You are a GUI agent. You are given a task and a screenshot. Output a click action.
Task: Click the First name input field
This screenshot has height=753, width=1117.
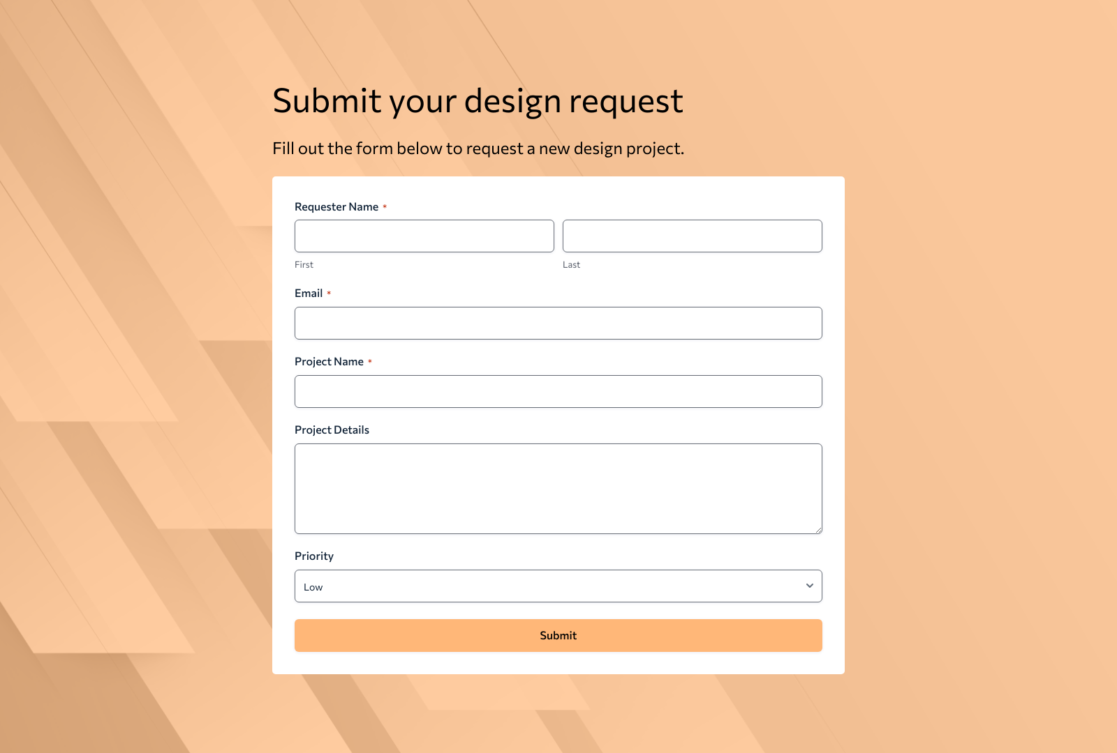424,236
